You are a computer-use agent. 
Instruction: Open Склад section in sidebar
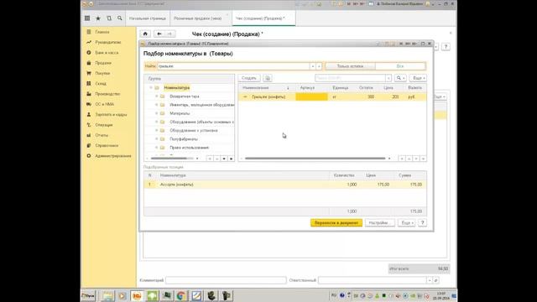coord(101,84)
